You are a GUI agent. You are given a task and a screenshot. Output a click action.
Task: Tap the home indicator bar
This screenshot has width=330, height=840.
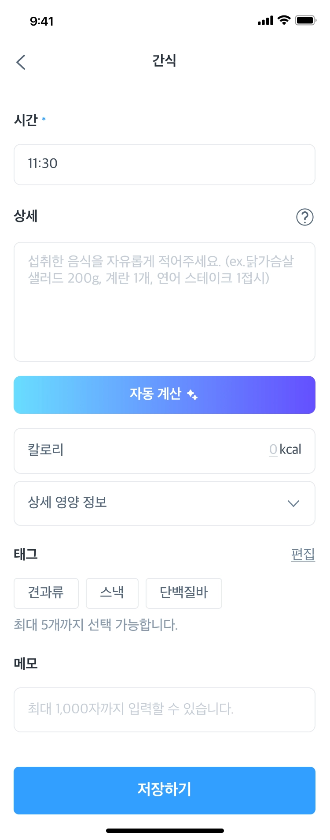point(165,831)
